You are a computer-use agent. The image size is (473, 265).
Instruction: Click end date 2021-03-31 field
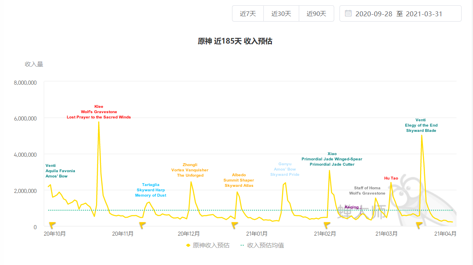point(424,14)
